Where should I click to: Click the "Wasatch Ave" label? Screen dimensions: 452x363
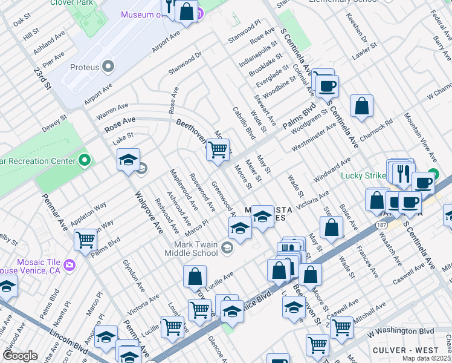pyautogui.click(x=390, y=249)
